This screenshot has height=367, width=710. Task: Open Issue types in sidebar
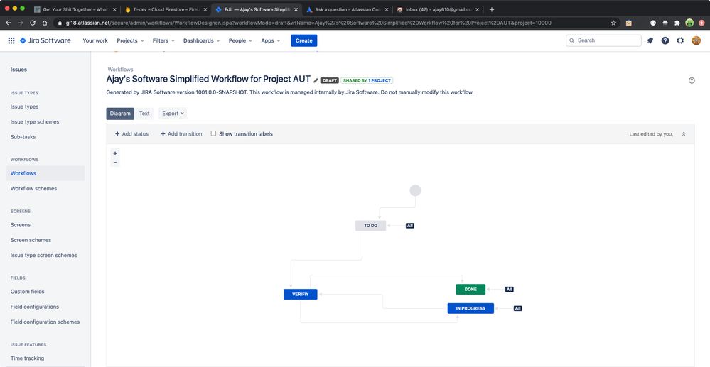pyautogui.click(x=24, y=106)
